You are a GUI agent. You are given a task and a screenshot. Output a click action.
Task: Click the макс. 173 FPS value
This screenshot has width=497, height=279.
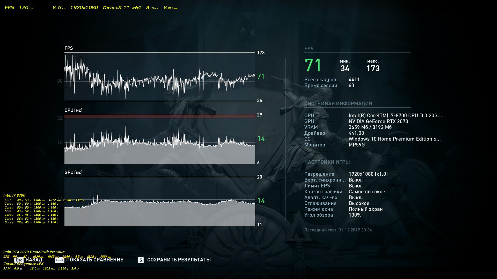pyautogui.click(x=373, y=68)
